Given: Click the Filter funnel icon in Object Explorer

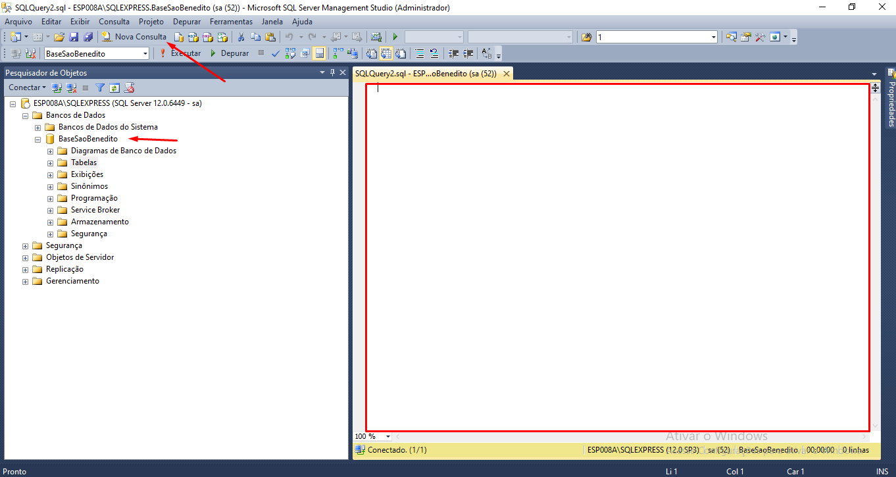Looking at the screenshot, I should point(100,88).
